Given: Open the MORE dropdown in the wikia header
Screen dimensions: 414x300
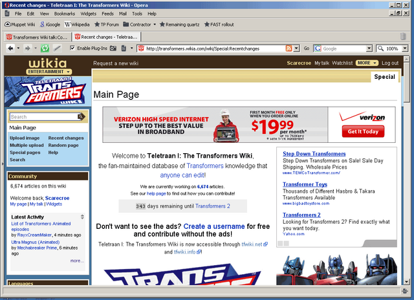Looking at the screenshot, I should (x=367, y=63).
